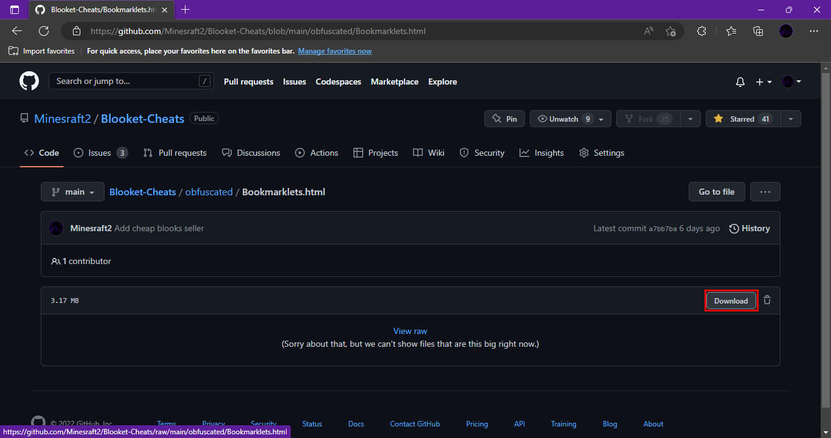Open Marketplace link

pyautogui.click(x=395, y=82)
